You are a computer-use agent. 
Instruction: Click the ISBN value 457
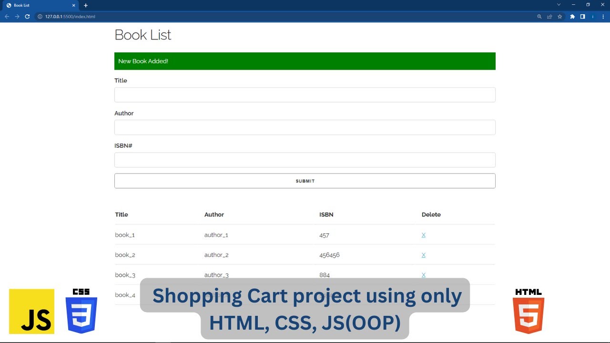tap(324, 235)
